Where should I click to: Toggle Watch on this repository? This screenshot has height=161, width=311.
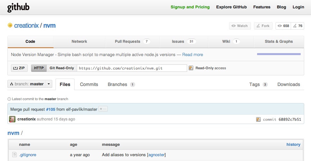[240, 26]
